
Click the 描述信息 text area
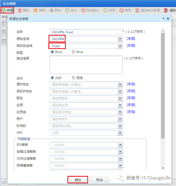pos(86,65)
